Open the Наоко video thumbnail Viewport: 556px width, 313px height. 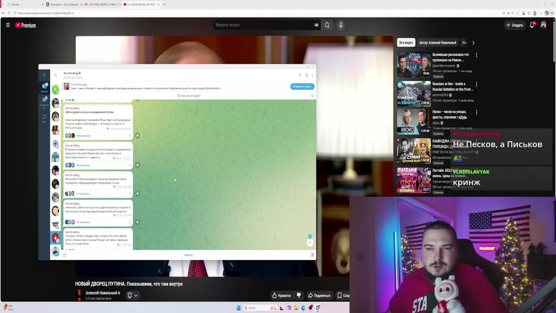(x=414, y=122)
